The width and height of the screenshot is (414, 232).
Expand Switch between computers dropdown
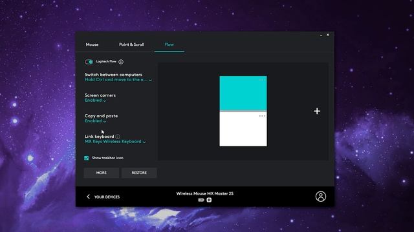(x=118, y=80)
